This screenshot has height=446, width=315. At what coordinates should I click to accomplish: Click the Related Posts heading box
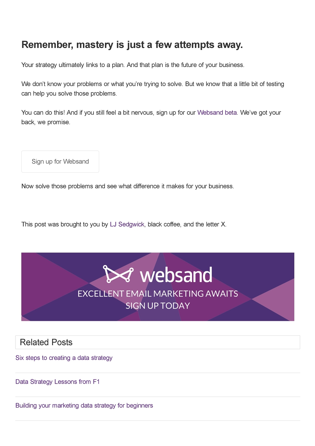[x=158, y=342]
